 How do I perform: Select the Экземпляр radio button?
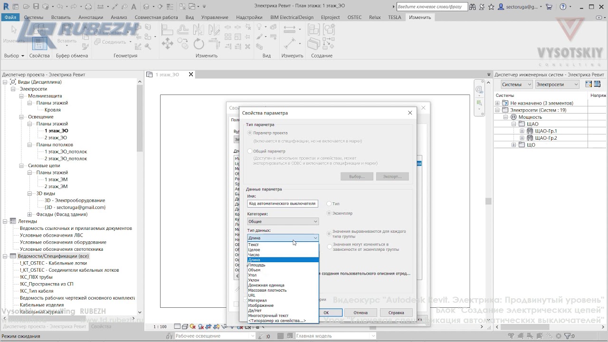tap(329, 213)
